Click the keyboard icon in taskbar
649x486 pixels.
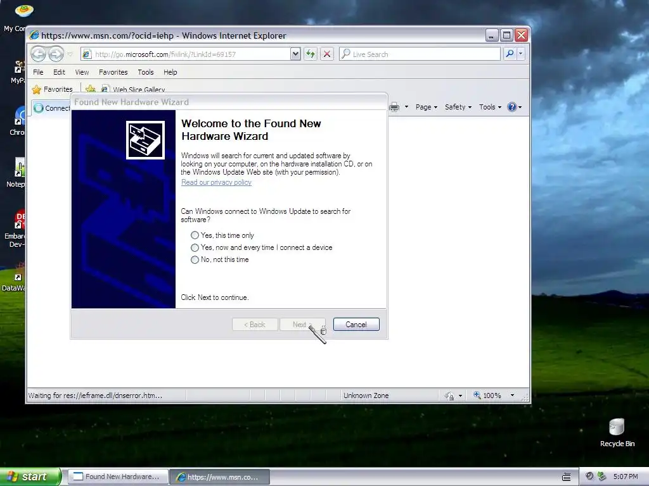566,477
